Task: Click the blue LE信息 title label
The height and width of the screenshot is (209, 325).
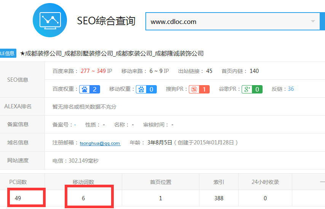Action: pos(8,53)
